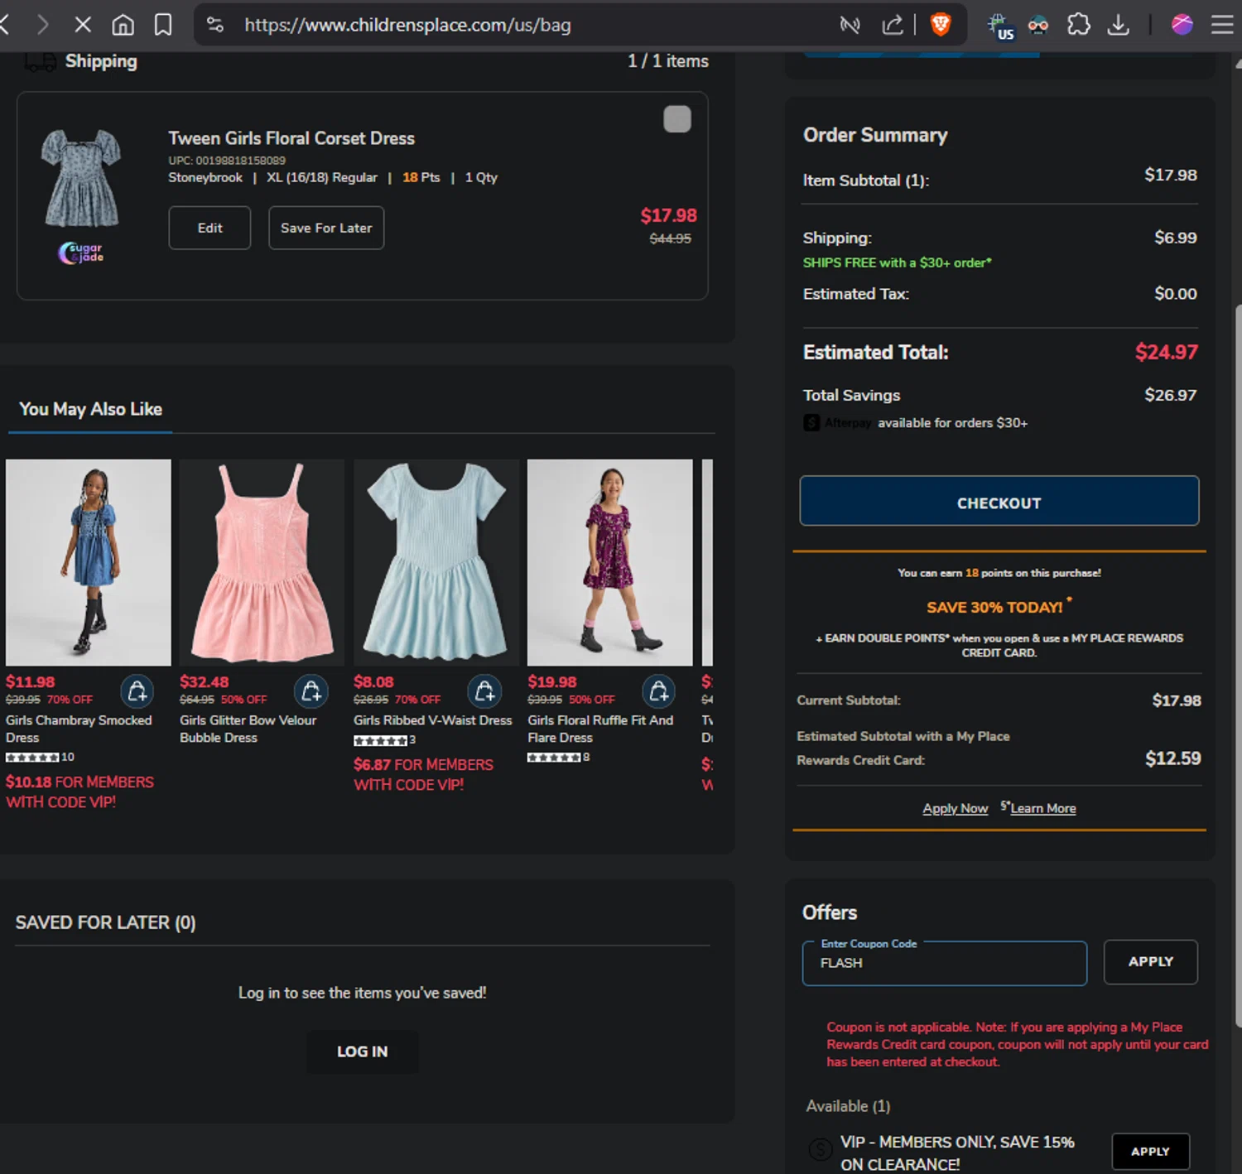Click the Chambray Dress star rating
The image size is (1242, 1174).
pos(33,757)
